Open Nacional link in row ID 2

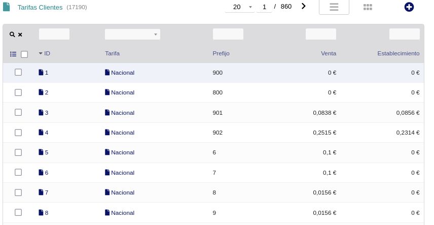click(x=123, y=92)
